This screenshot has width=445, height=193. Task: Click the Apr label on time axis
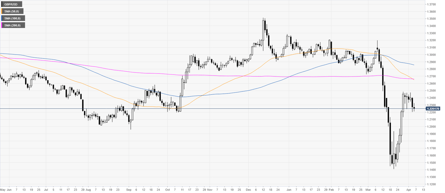click(x=409, y=190)
